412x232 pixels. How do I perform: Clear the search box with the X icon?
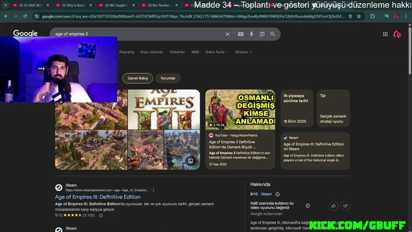[x=228, y=34]
